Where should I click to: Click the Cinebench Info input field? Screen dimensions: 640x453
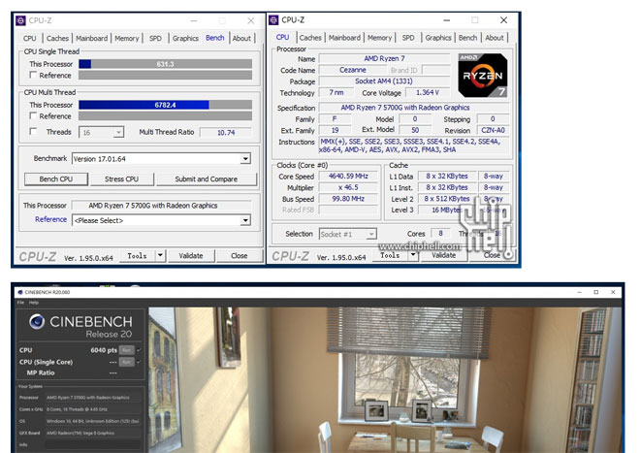(x=93, y=444)
